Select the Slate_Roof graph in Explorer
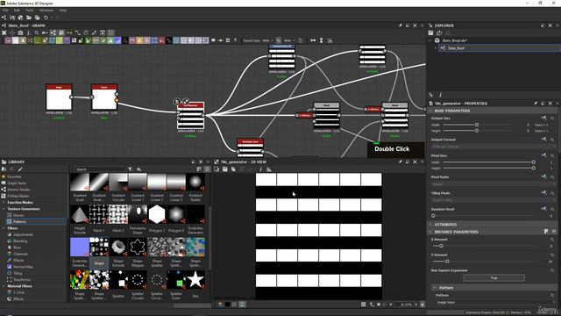Screen dimensions: 561x316 click(x=456, y=47)
